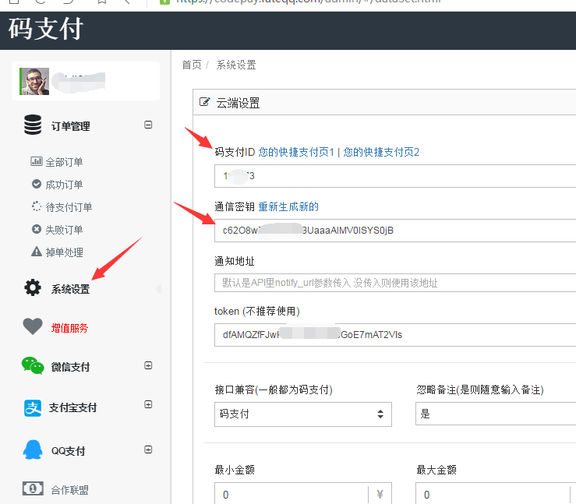The width and height of the screenshot is (576, 504).
Task: Click 重新生成新的 key link
Action: 288,206
